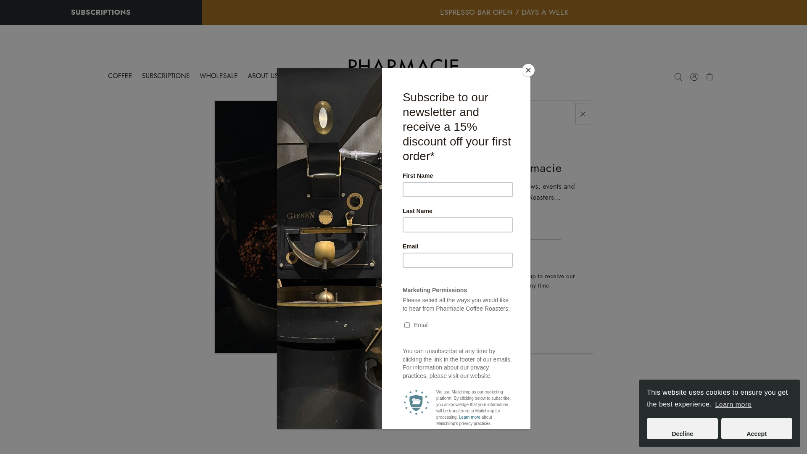Focus the Last Name field
Screen dimensions: 807x454
point(458,225)
